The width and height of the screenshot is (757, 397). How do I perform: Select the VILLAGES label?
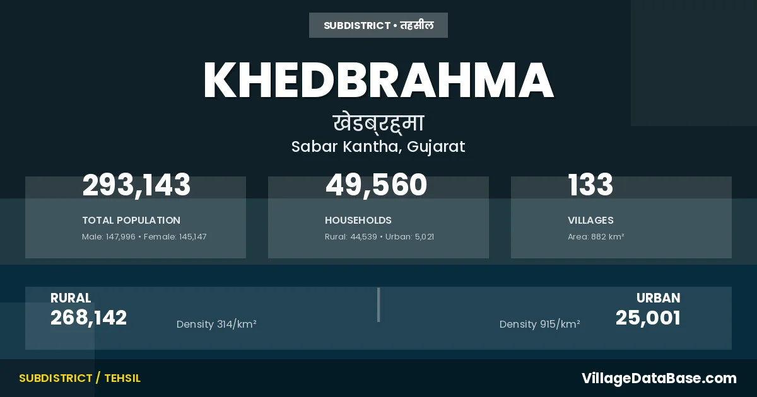[x=590, y=221]
